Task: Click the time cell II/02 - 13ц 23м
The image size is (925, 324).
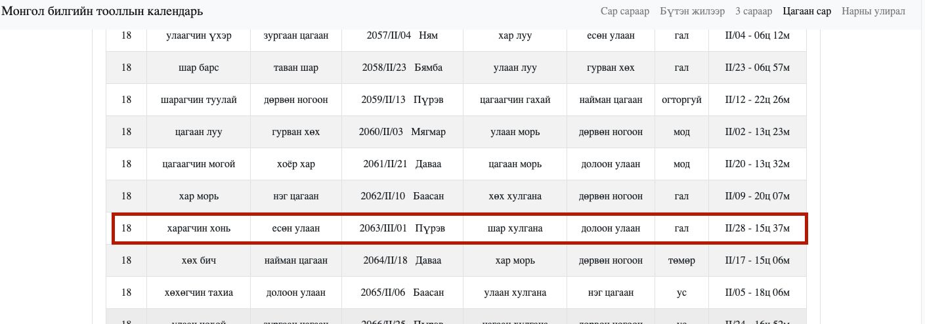Action: coord(757,132)
